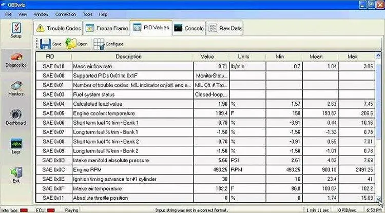Switch to the Console tab
The image size is (385, 213).
[x=189, y=28]
